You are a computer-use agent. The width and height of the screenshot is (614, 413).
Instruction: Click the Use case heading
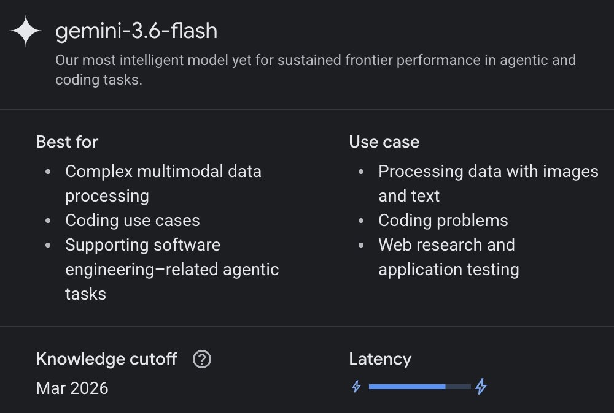[x=384, y=142]
